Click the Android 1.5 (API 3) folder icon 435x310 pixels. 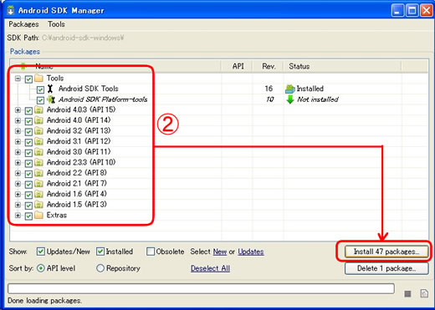[38, 205]
